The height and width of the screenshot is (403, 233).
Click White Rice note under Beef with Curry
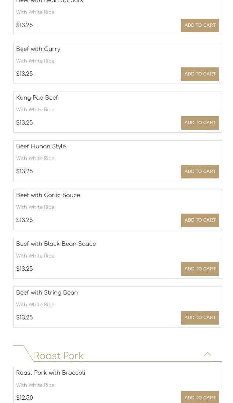[x=35, y=61]
